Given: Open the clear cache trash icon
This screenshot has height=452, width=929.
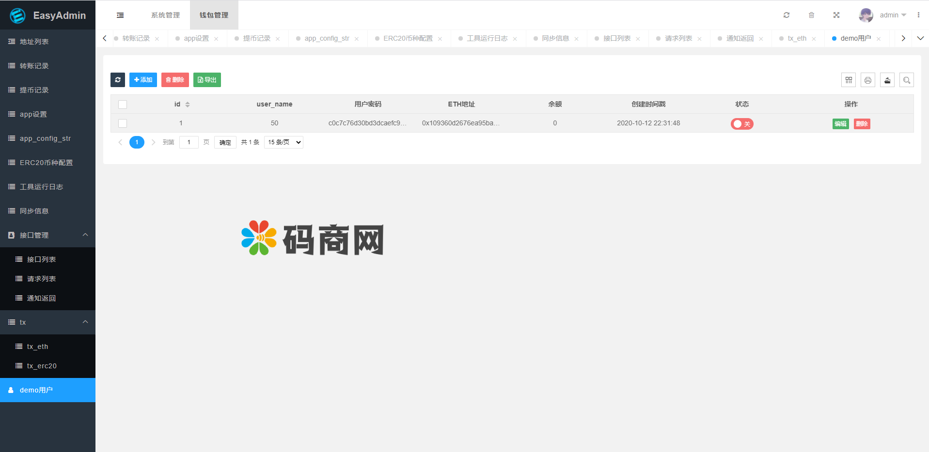Looking at the screenshot, I should (812, 15).
